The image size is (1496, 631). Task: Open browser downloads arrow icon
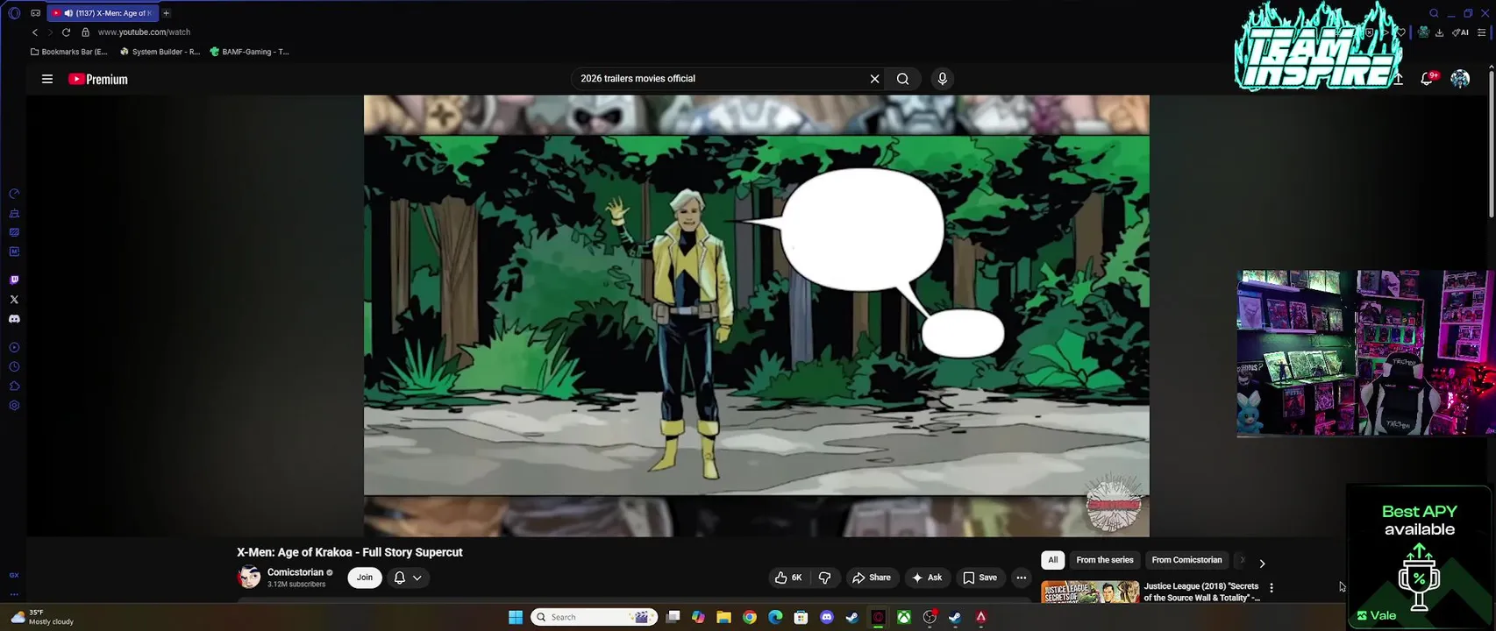[x=1439, y=32]
